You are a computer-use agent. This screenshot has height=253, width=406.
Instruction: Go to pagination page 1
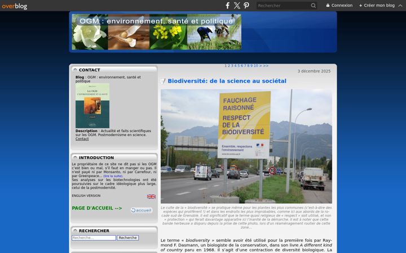pos(226,66)
